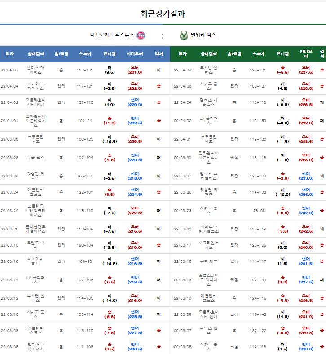
Task: Select over value (242.5) in Bucks table
Action: [x=306, y=231]
